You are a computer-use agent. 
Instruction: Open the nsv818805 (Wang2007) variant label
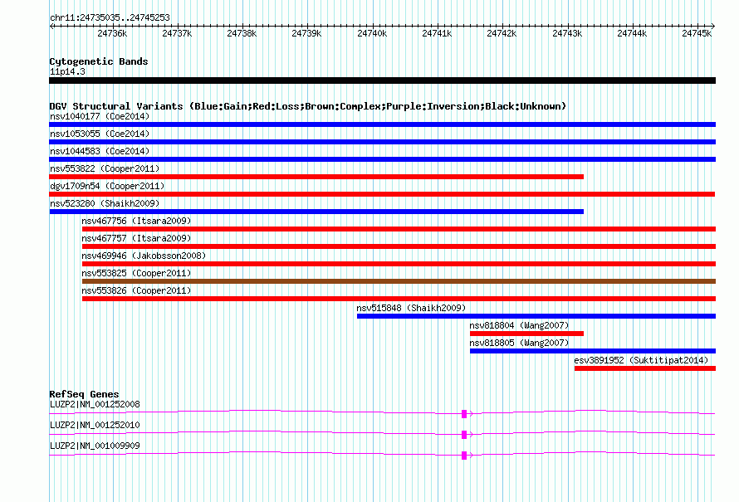pos(519,343)
